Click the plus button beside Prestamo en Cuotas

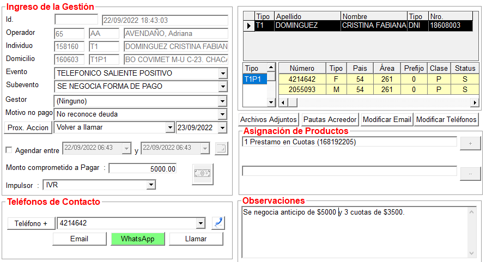[470, 143]
